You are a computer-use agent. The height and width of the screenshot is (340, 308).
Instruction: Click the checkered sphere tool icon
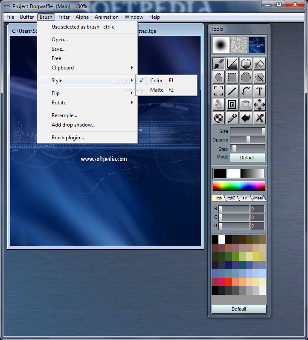tap(218, 118)
